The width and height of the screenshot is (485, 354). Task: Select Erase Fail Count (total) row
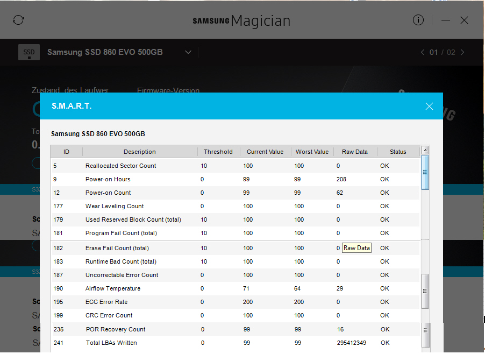tap(236, 248)
